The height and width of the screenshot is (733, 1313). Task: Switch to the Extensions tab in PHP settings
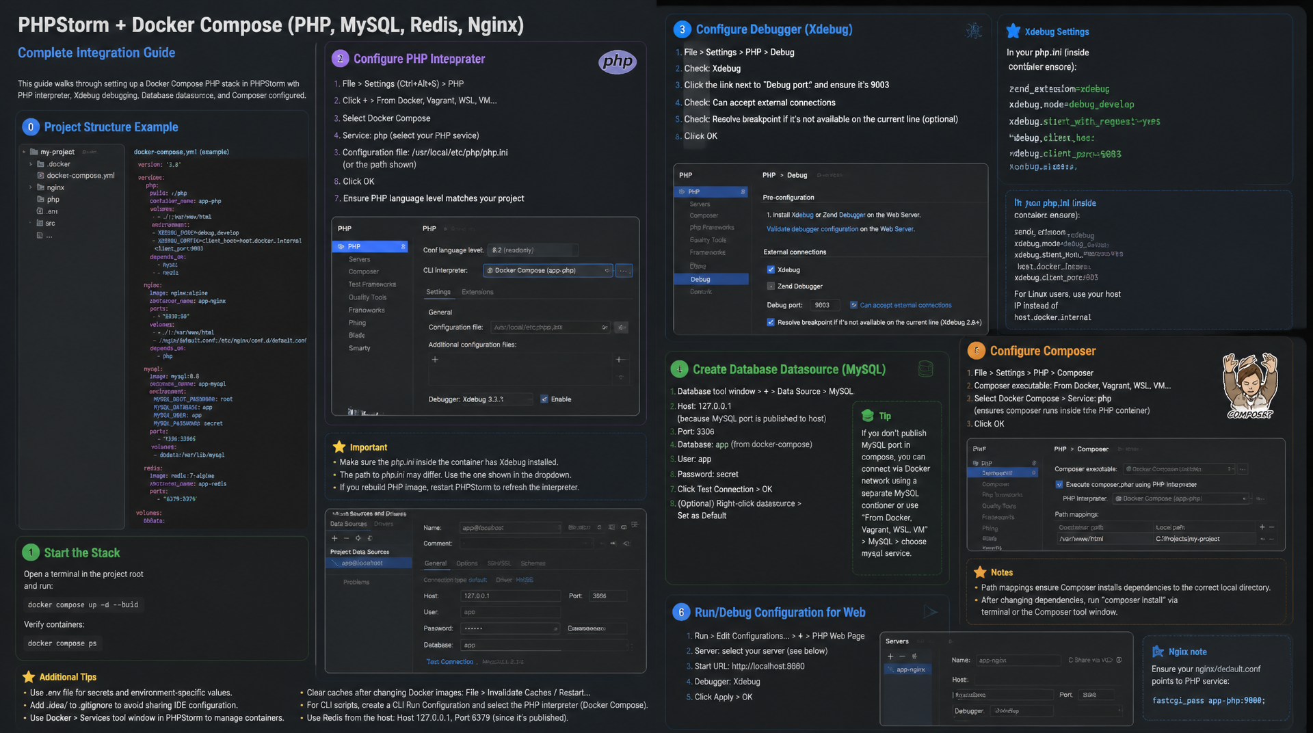(x=477, y=292)
